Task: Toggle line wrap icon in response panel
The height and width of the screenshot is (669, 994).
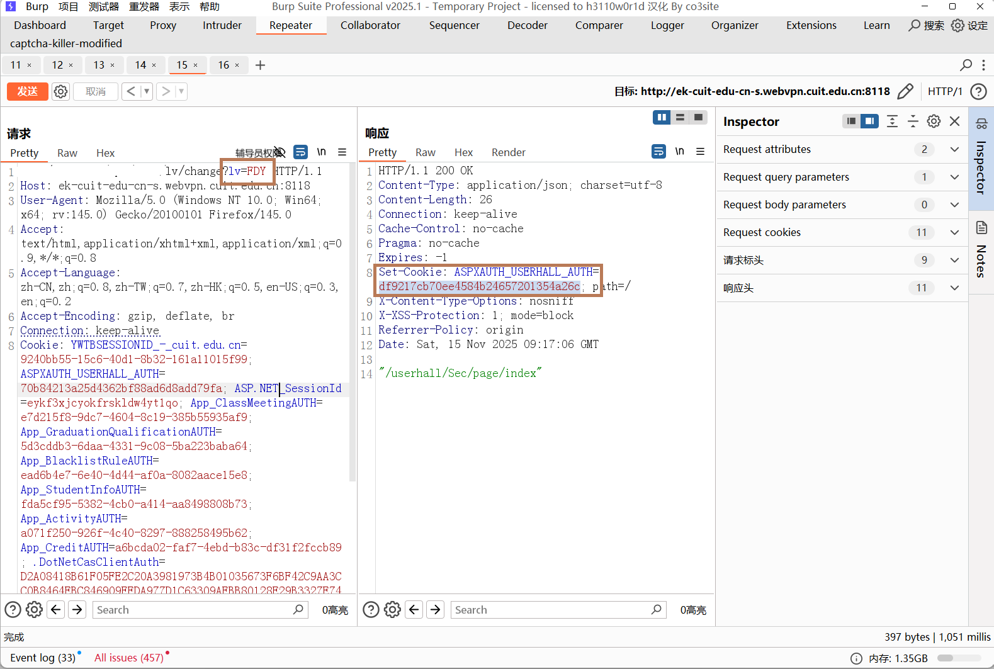Action: [658, 152]
